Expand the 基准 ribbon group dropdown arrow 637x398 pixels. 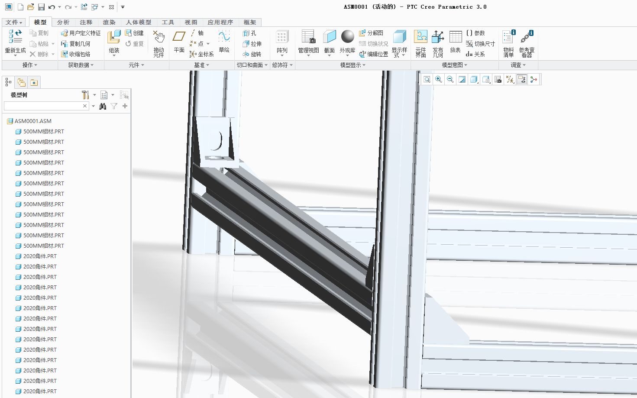pyautogui.click(x=207, y=65)
